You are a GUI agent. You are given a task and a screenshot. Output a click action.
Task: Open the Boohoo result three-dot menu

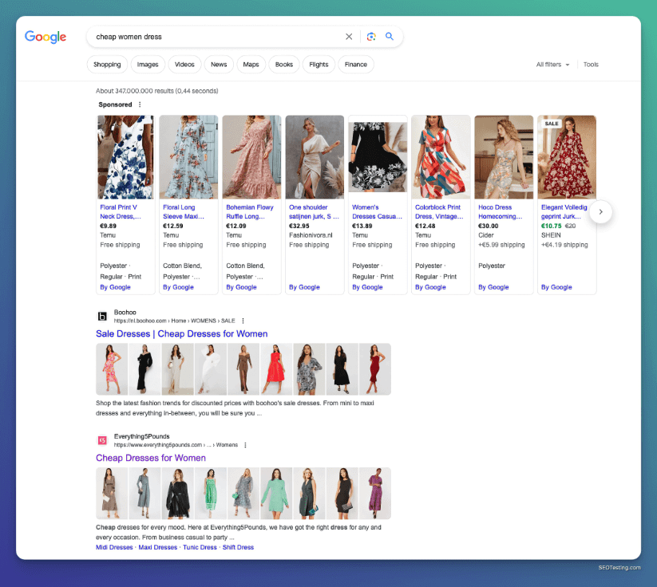point(243,321)
